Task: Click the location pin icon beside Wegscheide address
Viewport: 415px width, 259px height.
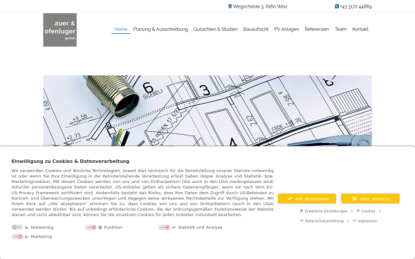Action: click(x=230, y=6)
